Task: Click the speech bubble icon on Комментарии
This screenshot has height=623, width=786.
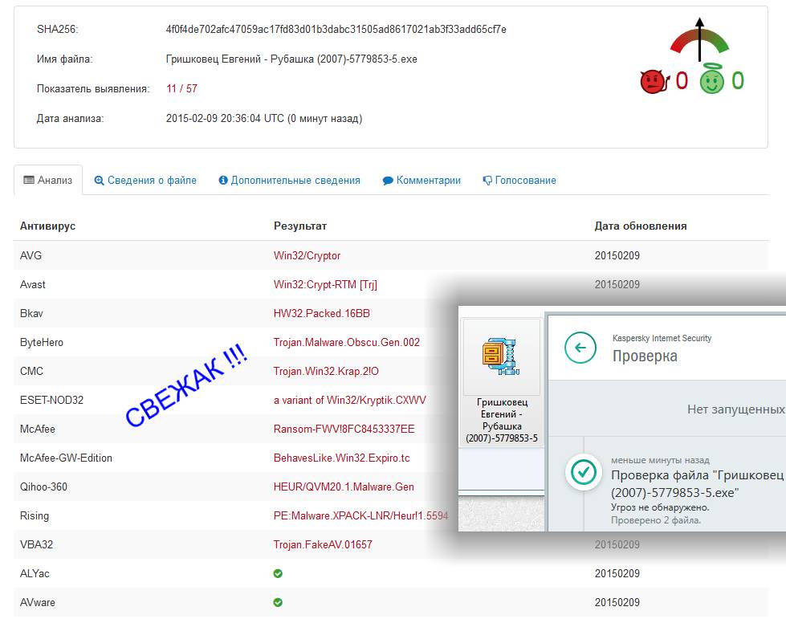Action: coord(388,181)
